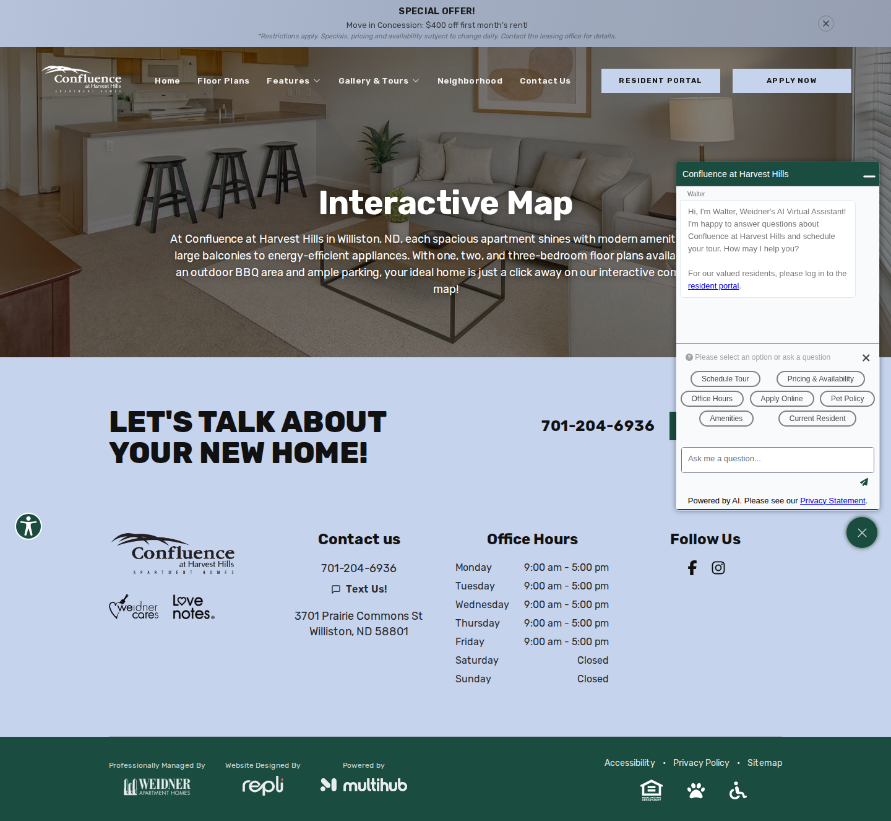Open the footer Accessibility link
Image resolution: width=891 pixels, height=821 pixels.
630,763
